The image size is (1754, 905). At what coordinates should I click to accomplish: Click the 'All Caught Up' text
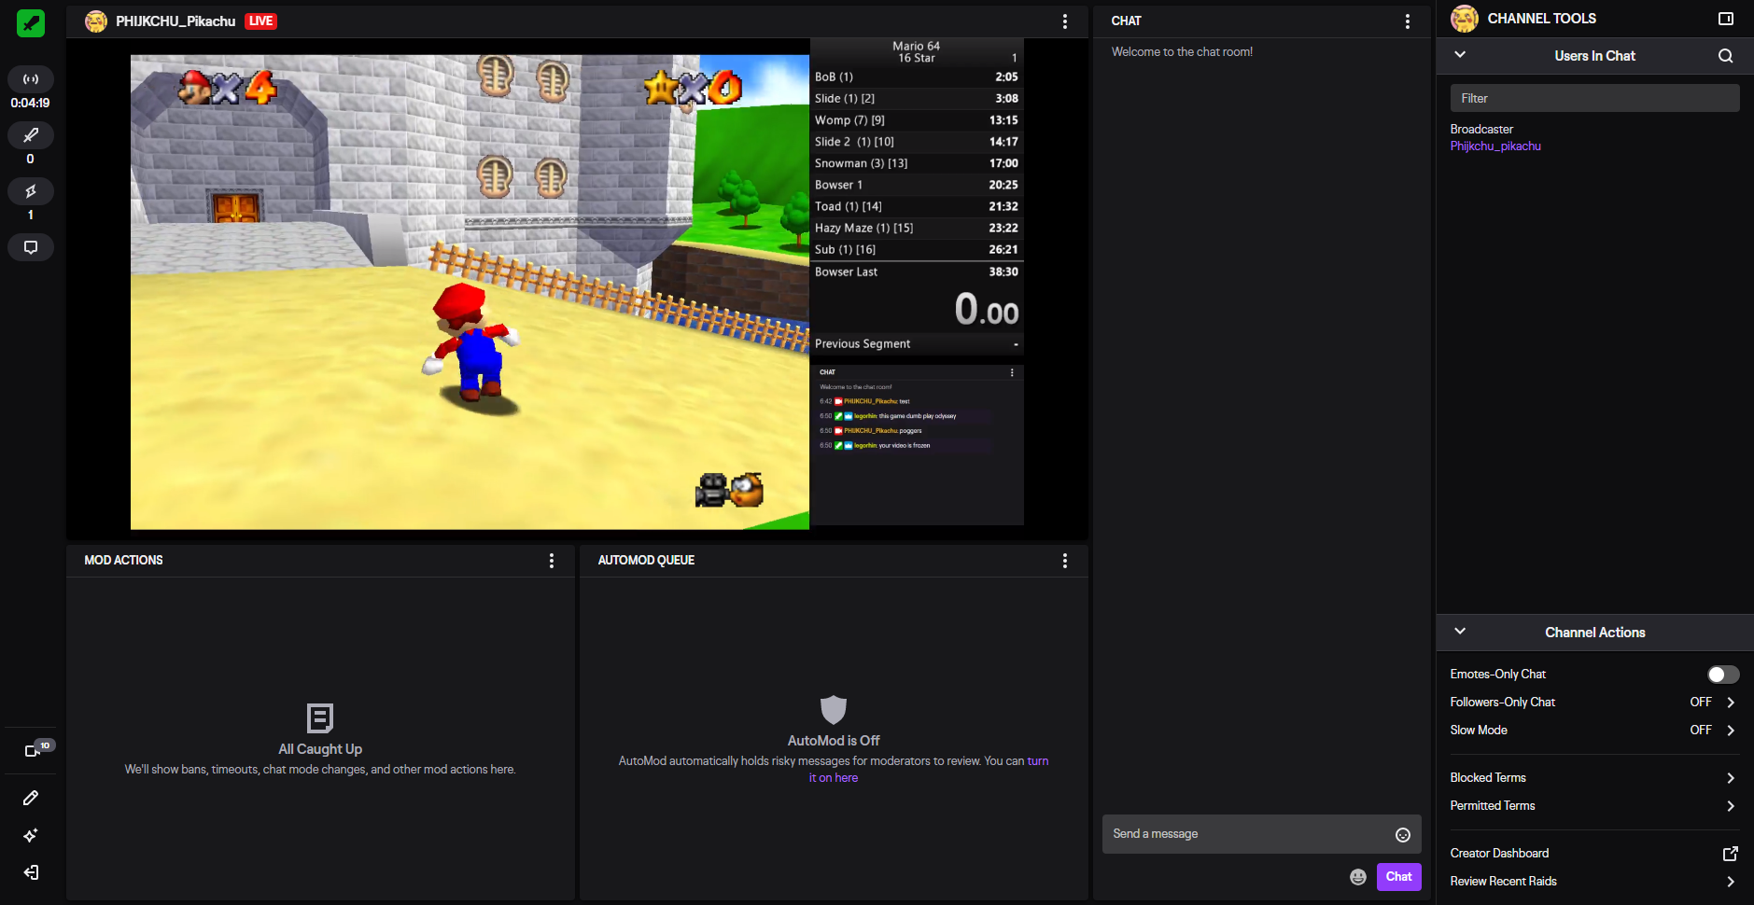(320, 749)
